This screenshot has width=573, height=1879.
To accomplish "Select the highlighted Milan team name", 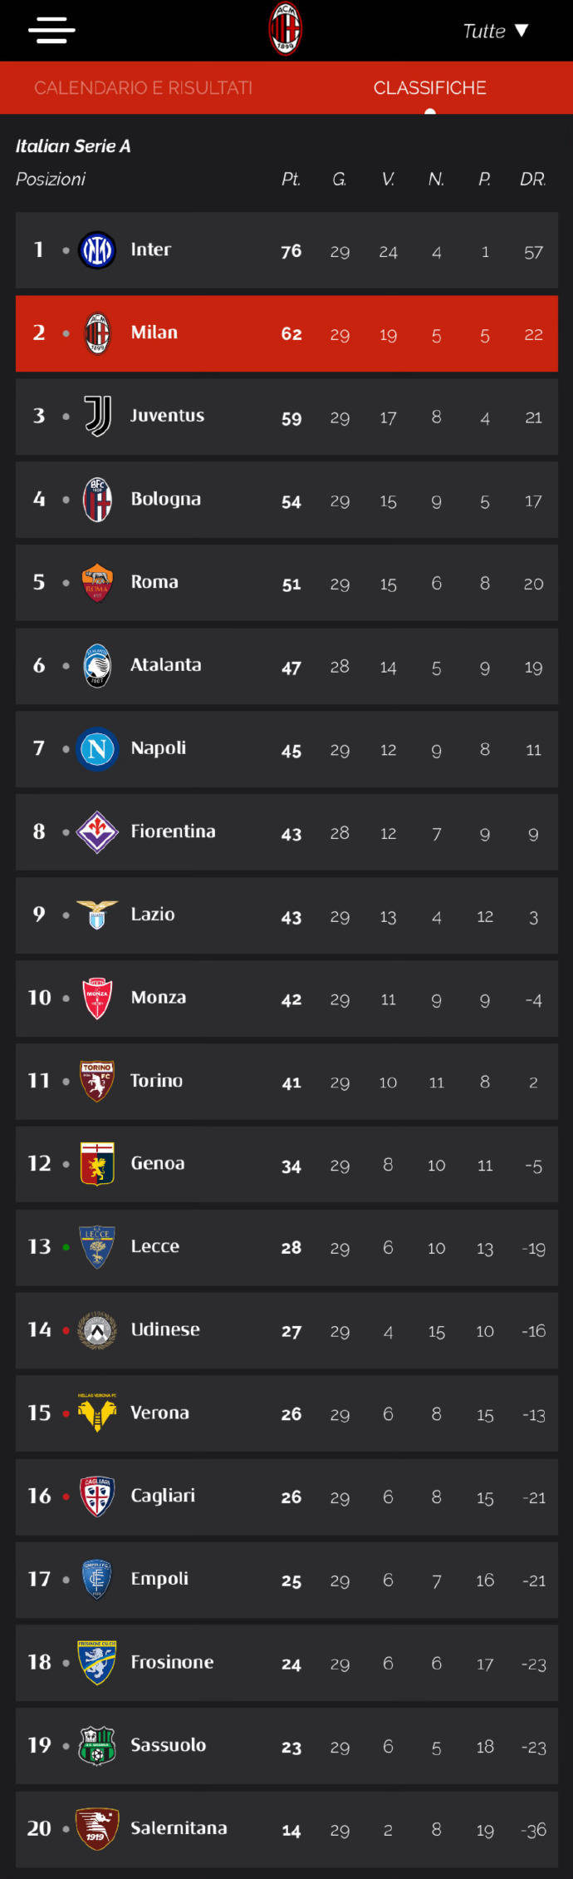I will click(x=154, y=333).
